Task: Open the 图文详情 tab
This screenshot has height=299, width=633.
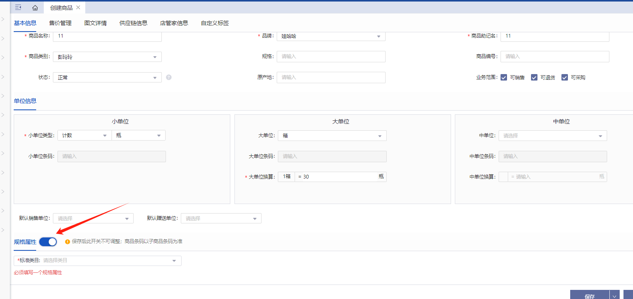Action: pos(95,23)
